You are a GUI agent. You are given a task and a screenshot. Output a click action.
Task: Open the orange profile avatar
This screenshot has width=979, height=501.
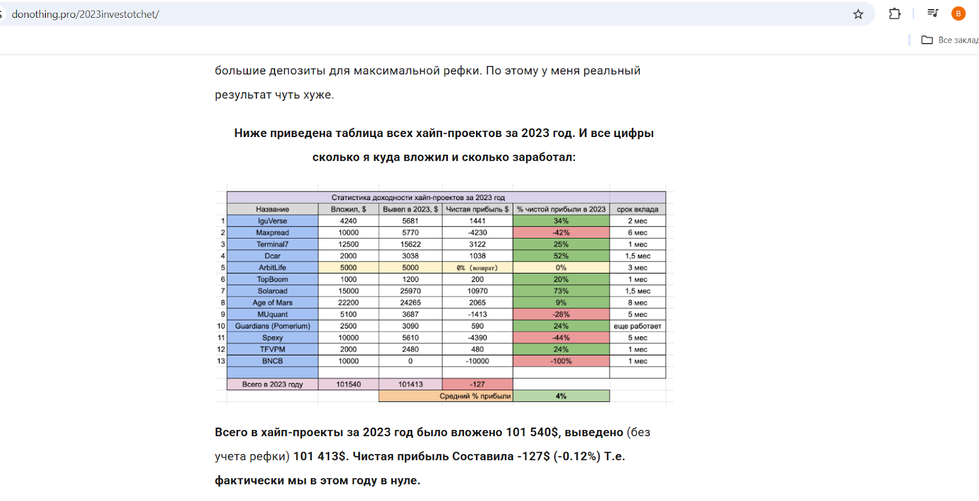958,13
